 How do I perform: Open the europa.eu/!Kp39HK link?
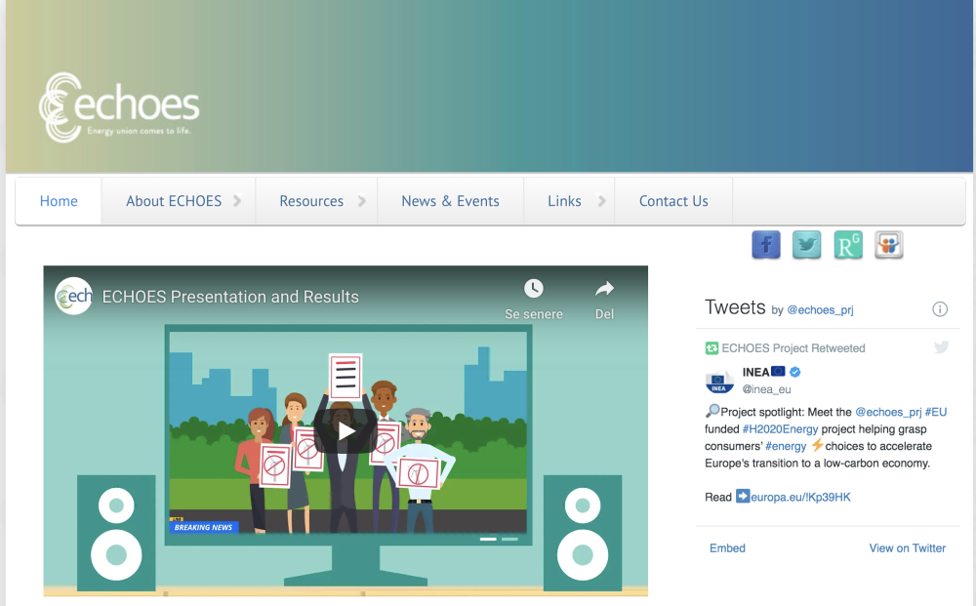pyautogui.click(x=800, y=497)
